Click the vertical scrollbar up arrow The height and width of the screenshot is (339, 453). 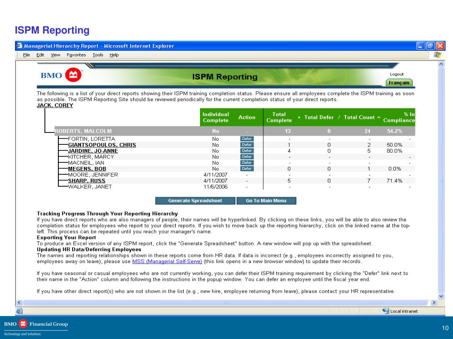tap(441, 64)
